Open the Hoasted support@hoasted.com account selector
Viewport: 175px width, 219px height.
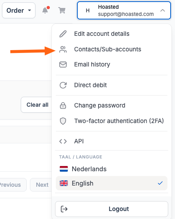click(124, 10)
